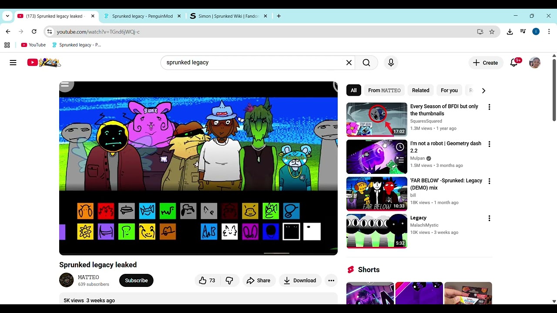The height and width of the screenshot is (313, 557).
Task: Click the video player progress bar
Action: point(198,253)
